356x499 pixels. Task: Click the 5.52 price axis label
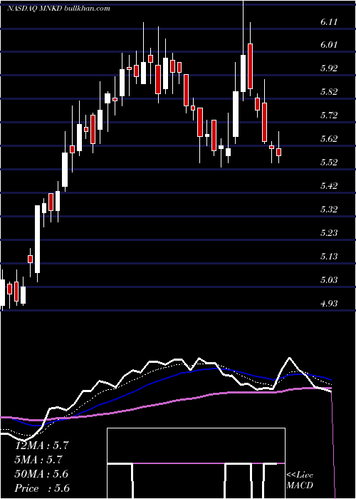(x=329, y=163)
